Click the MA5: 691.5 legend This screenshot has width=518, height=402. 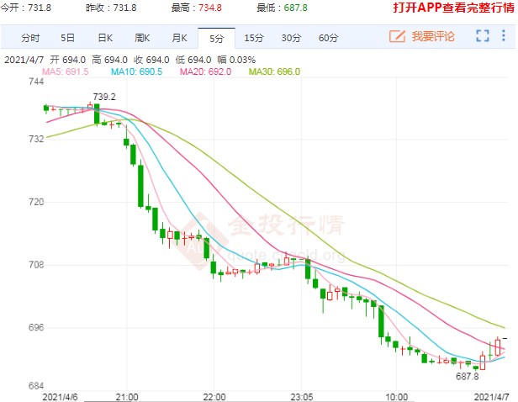coord(66,71)
